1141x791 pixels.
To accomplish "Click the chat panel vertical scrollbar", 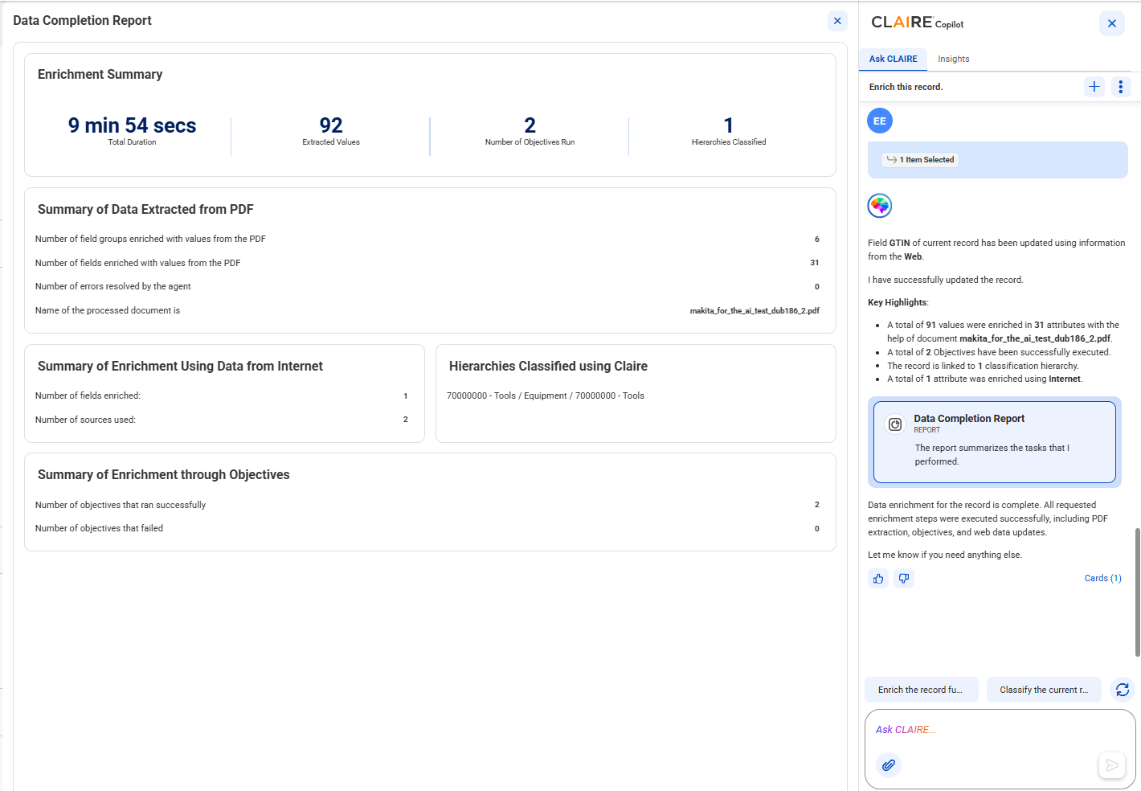I will (x=1137, y=592).
